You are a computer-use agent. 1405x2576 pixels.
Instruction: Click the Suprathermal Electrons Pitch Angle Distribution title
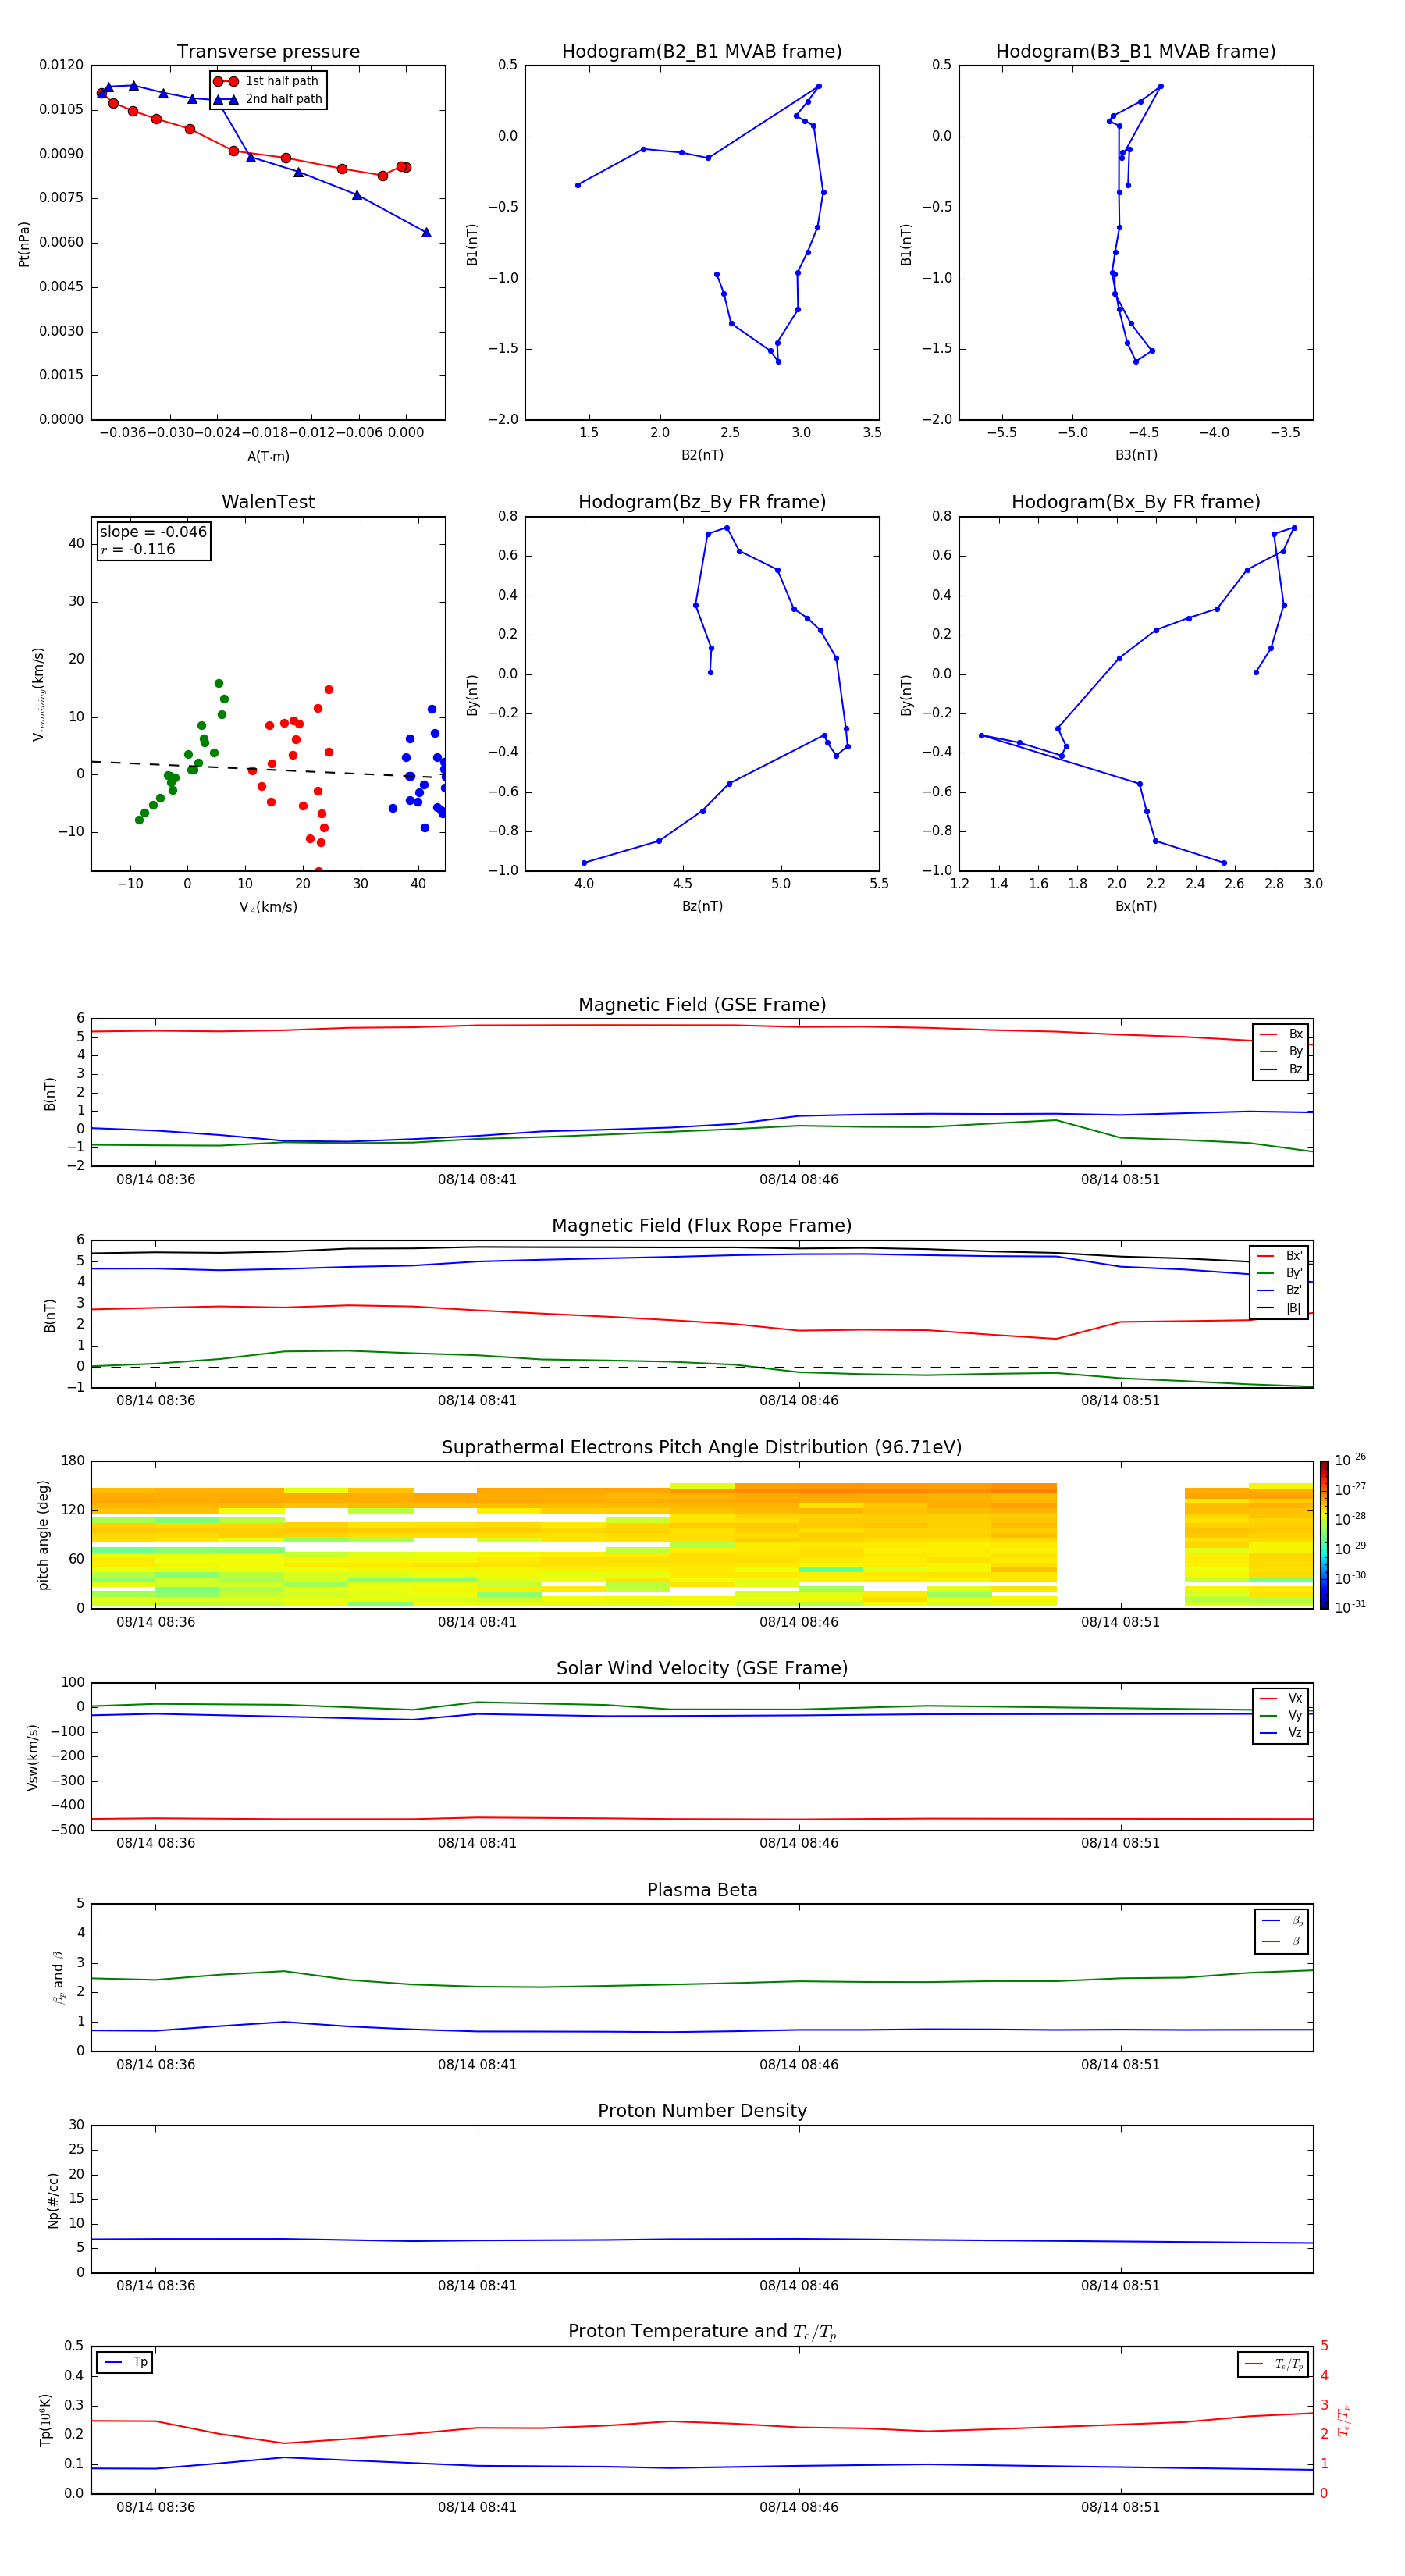pyautogui.click(x=702, y=1448)
